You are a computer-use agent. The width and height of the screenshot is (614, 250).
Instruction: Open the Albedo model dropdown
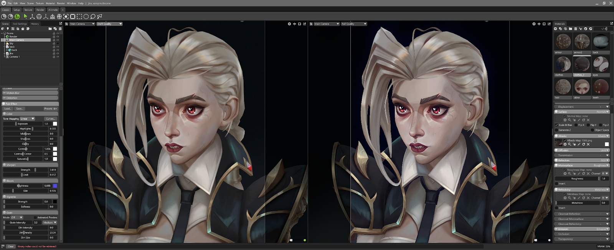click(x=603, y=136)
